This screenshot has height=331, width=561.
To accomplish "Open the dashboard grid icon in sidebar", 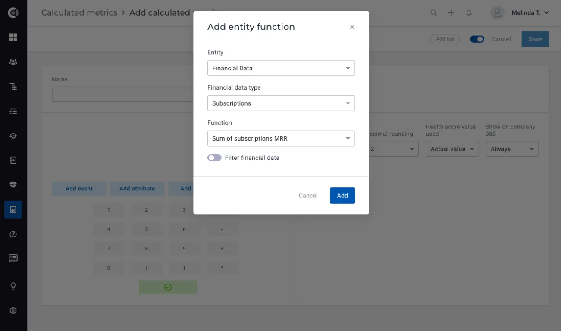I will (x=13, y=37).
